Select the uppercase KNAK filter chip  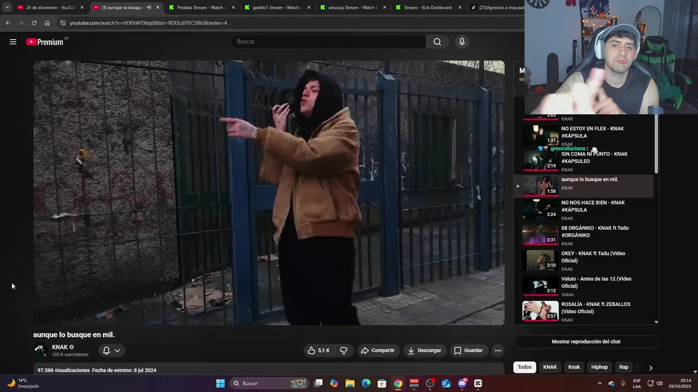[550, 367]
